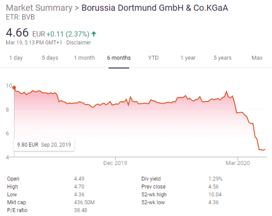Open the Disclaimer link

(79, 43)
